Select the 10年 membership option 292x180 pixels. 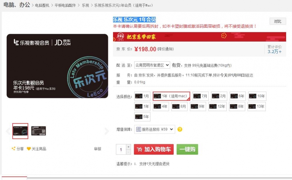point(257,96)
